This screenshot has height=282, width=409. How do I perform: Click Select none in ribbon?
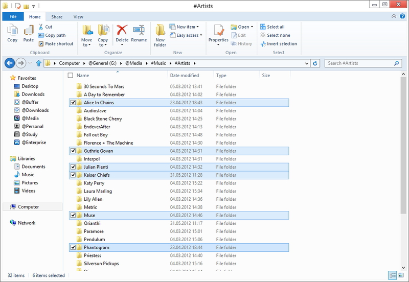(x=275, y=35)
